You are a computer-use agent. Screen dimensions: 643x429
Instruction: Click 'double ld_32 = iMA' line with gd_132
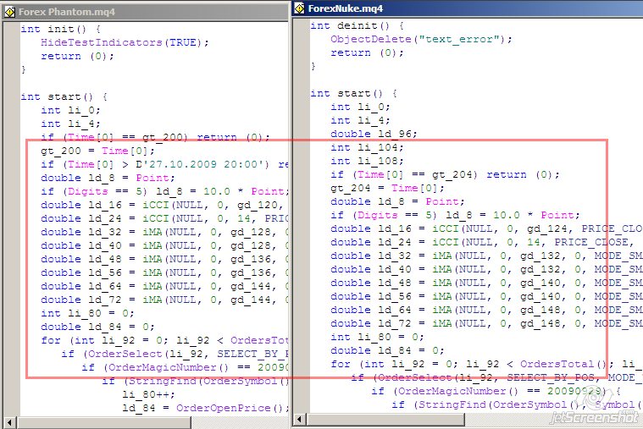487,256
